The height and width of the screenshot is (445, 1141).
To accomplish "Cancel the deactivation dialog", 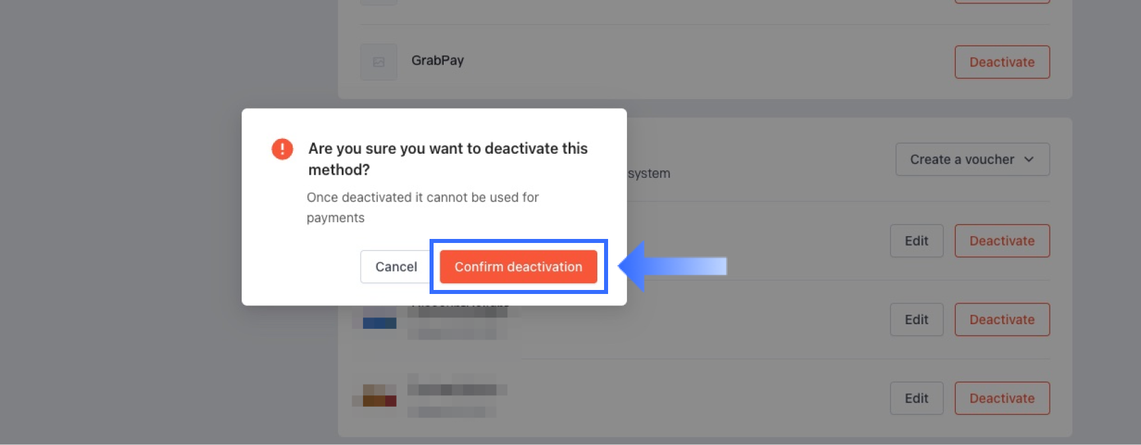I will click(x=395, y=266).
